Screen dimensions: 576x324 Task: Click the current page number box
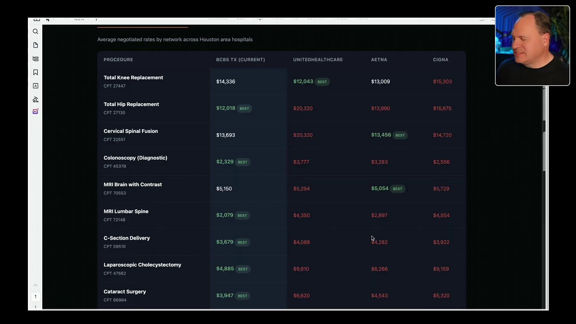[36, 297]
